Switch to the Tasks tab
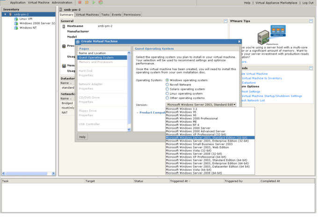318x217 pixels. pos(105,14)
